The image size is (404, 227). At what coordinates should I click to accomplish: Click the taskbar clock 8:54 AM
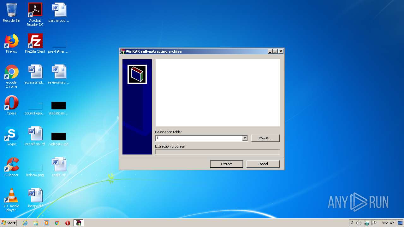tap(388, 223)
